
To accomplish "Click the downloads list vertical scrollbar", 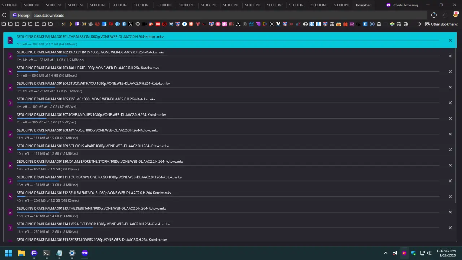I will coord(456,119).
